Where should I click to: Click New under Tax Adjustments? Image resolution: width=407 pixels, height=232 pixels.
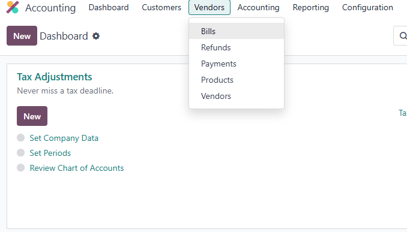[x=32, y=116]
